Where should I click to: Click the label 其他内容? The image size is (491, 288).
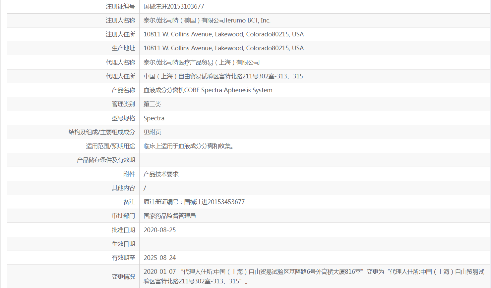point(123,188)
